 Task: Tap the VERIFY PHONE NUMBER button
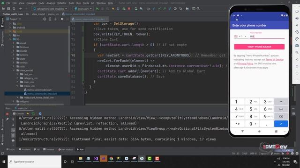259,47
